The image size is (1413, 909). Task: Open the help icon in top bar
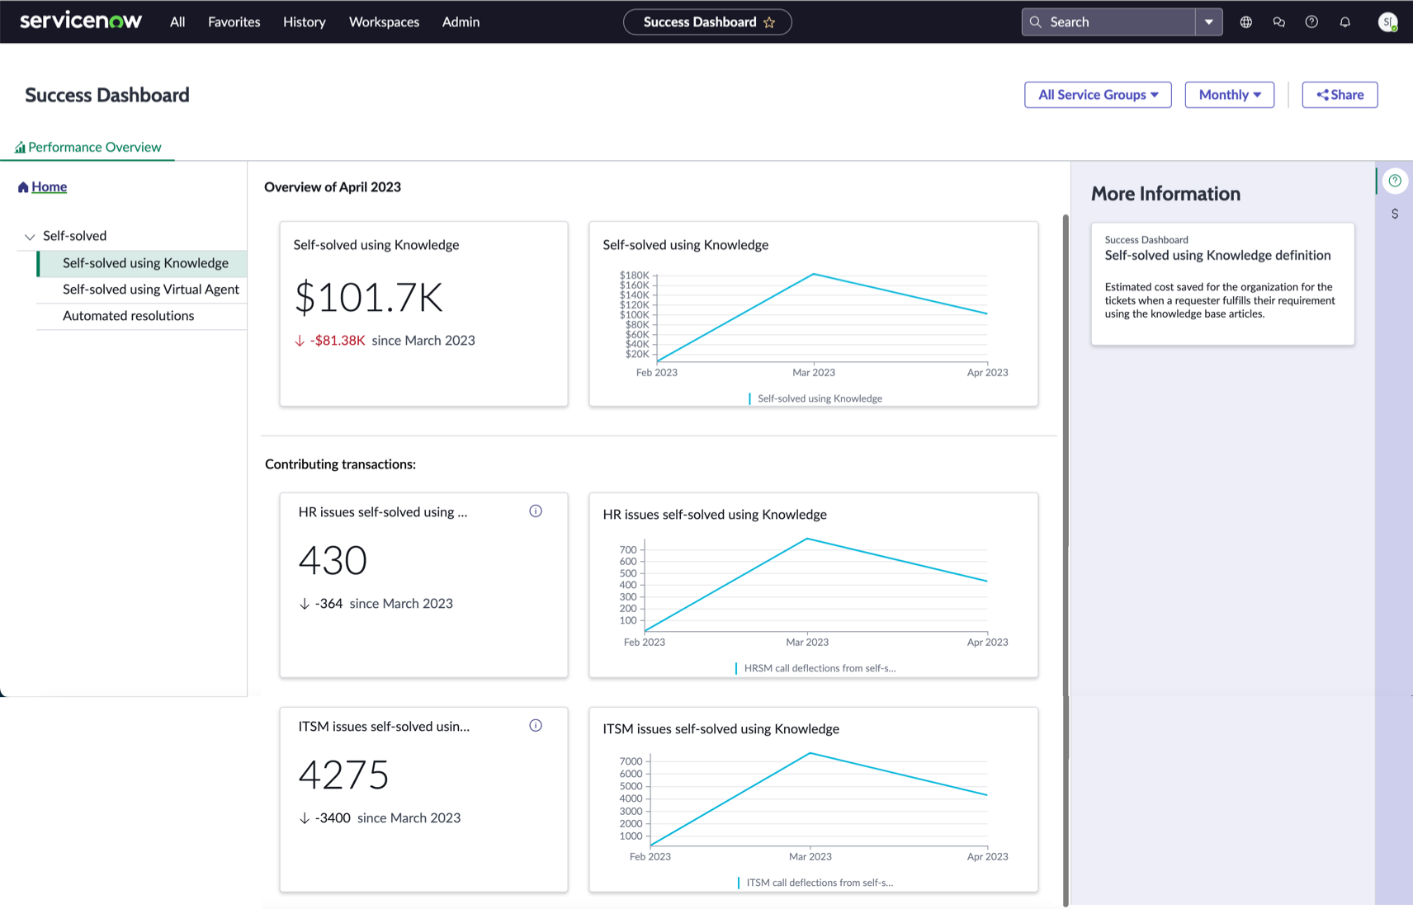click(x=1311, y=22)
